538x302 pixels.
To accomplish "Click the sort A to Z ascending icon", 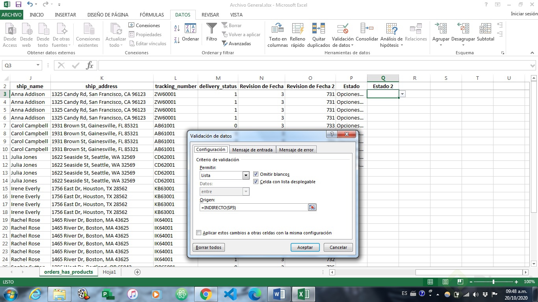I will 177,28.
